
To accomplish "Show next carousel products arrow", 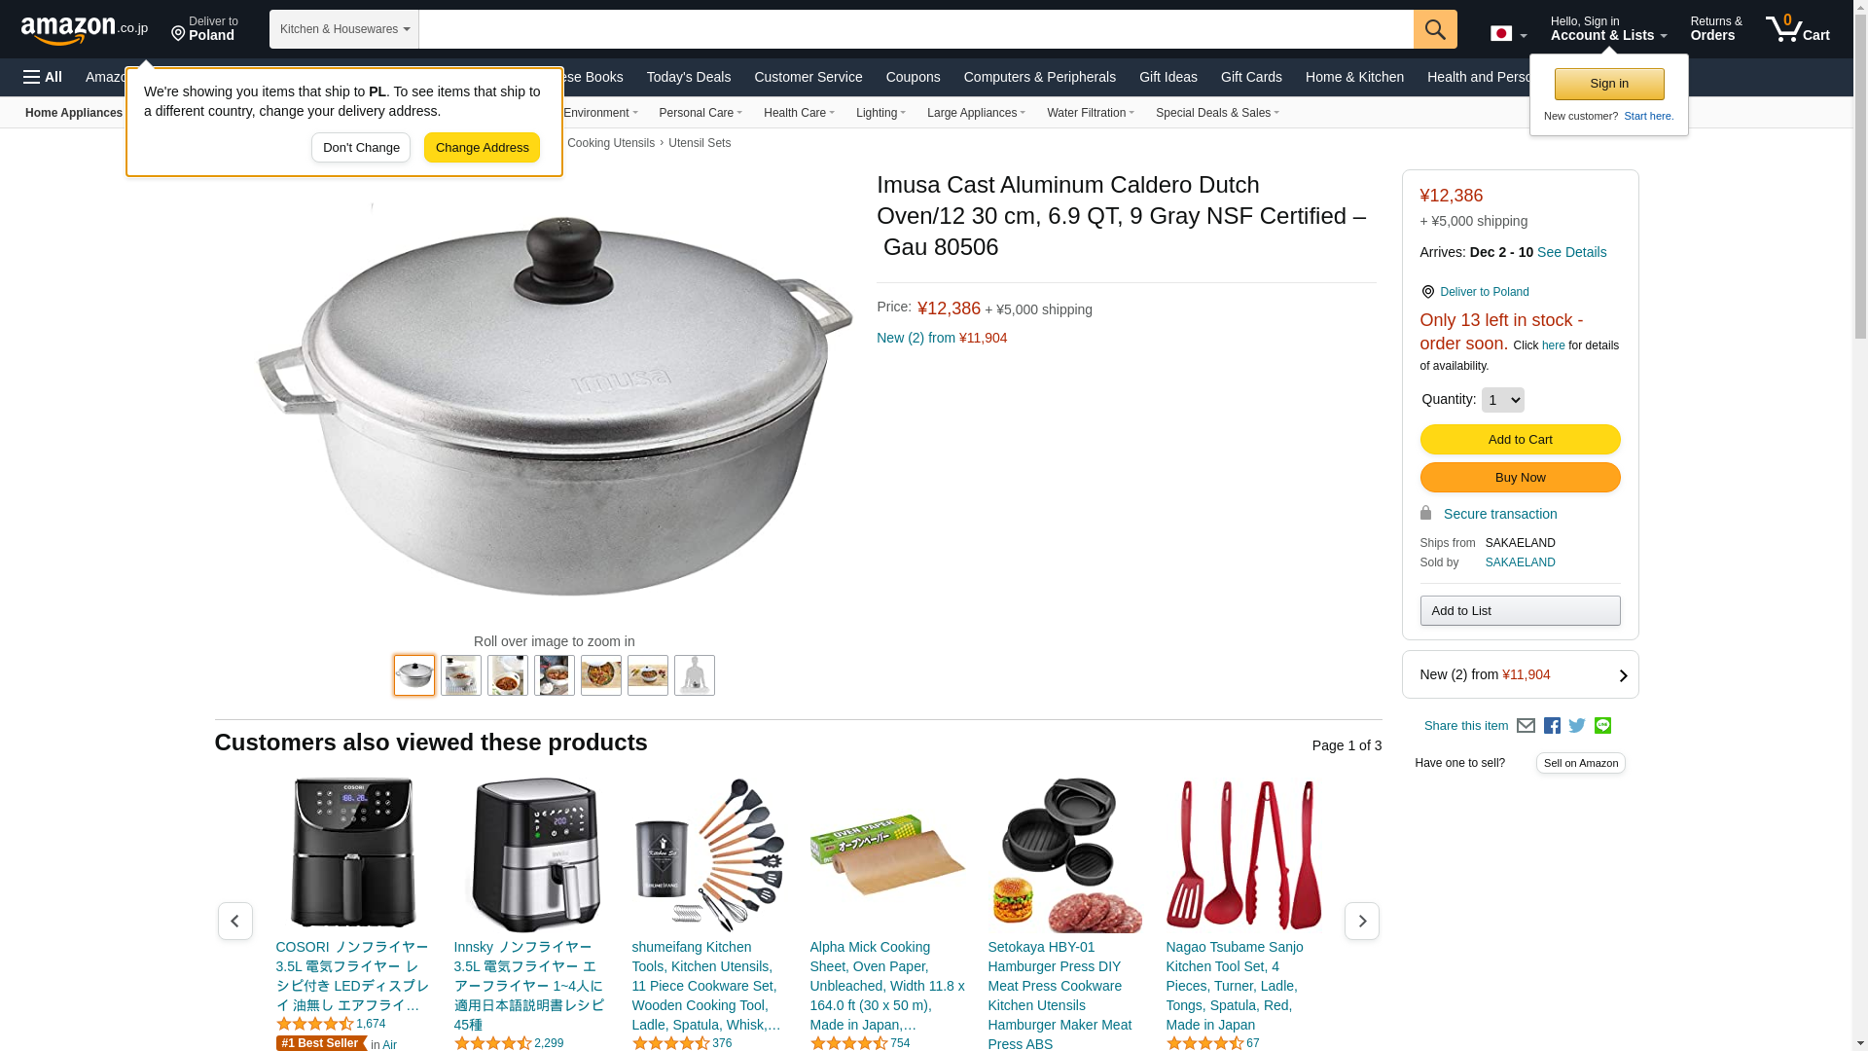I will 1361,921.
